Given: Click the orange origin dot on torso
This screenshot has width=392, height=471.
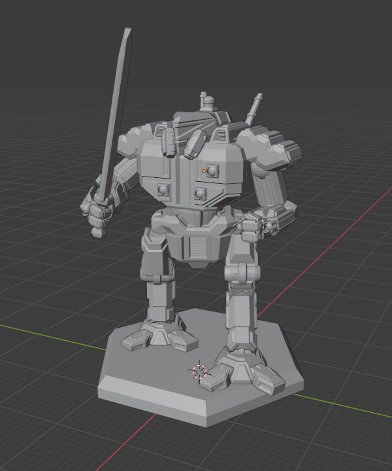Looking at the screenshot, I should (x=204, y=171).
